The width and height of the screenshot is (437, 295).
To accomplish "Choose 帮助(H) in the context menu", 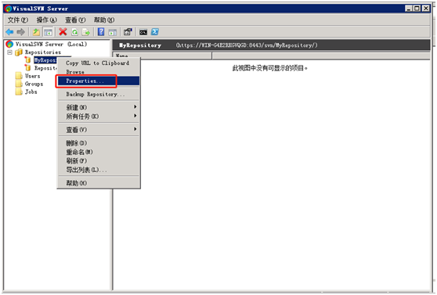I will point(99,183).
